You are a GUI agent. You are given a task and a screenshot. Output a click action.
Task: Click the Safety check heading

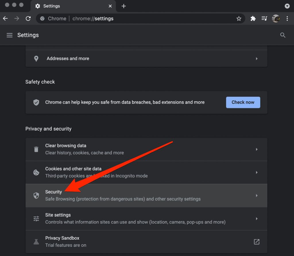(40, 82)
